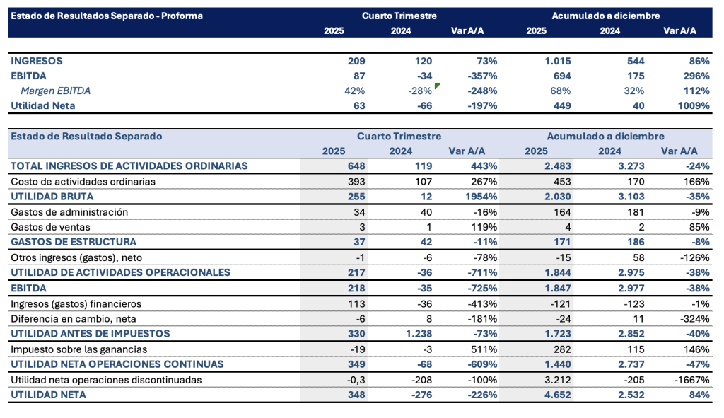This screenshot has height=418, width=724.
Task: Select the 4.652 accumulated UTILIDAD NETA value
Action: (557, 395)
